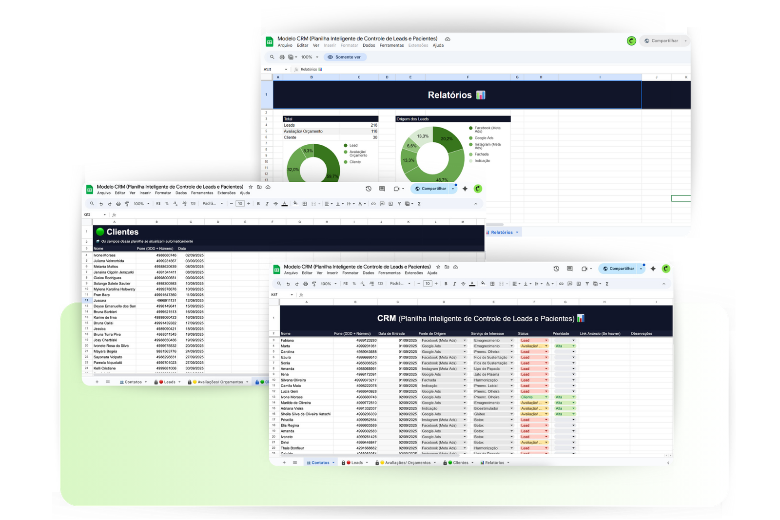
Task: Click the borders icon in the Clientes window
Action: tap(305, 204)
